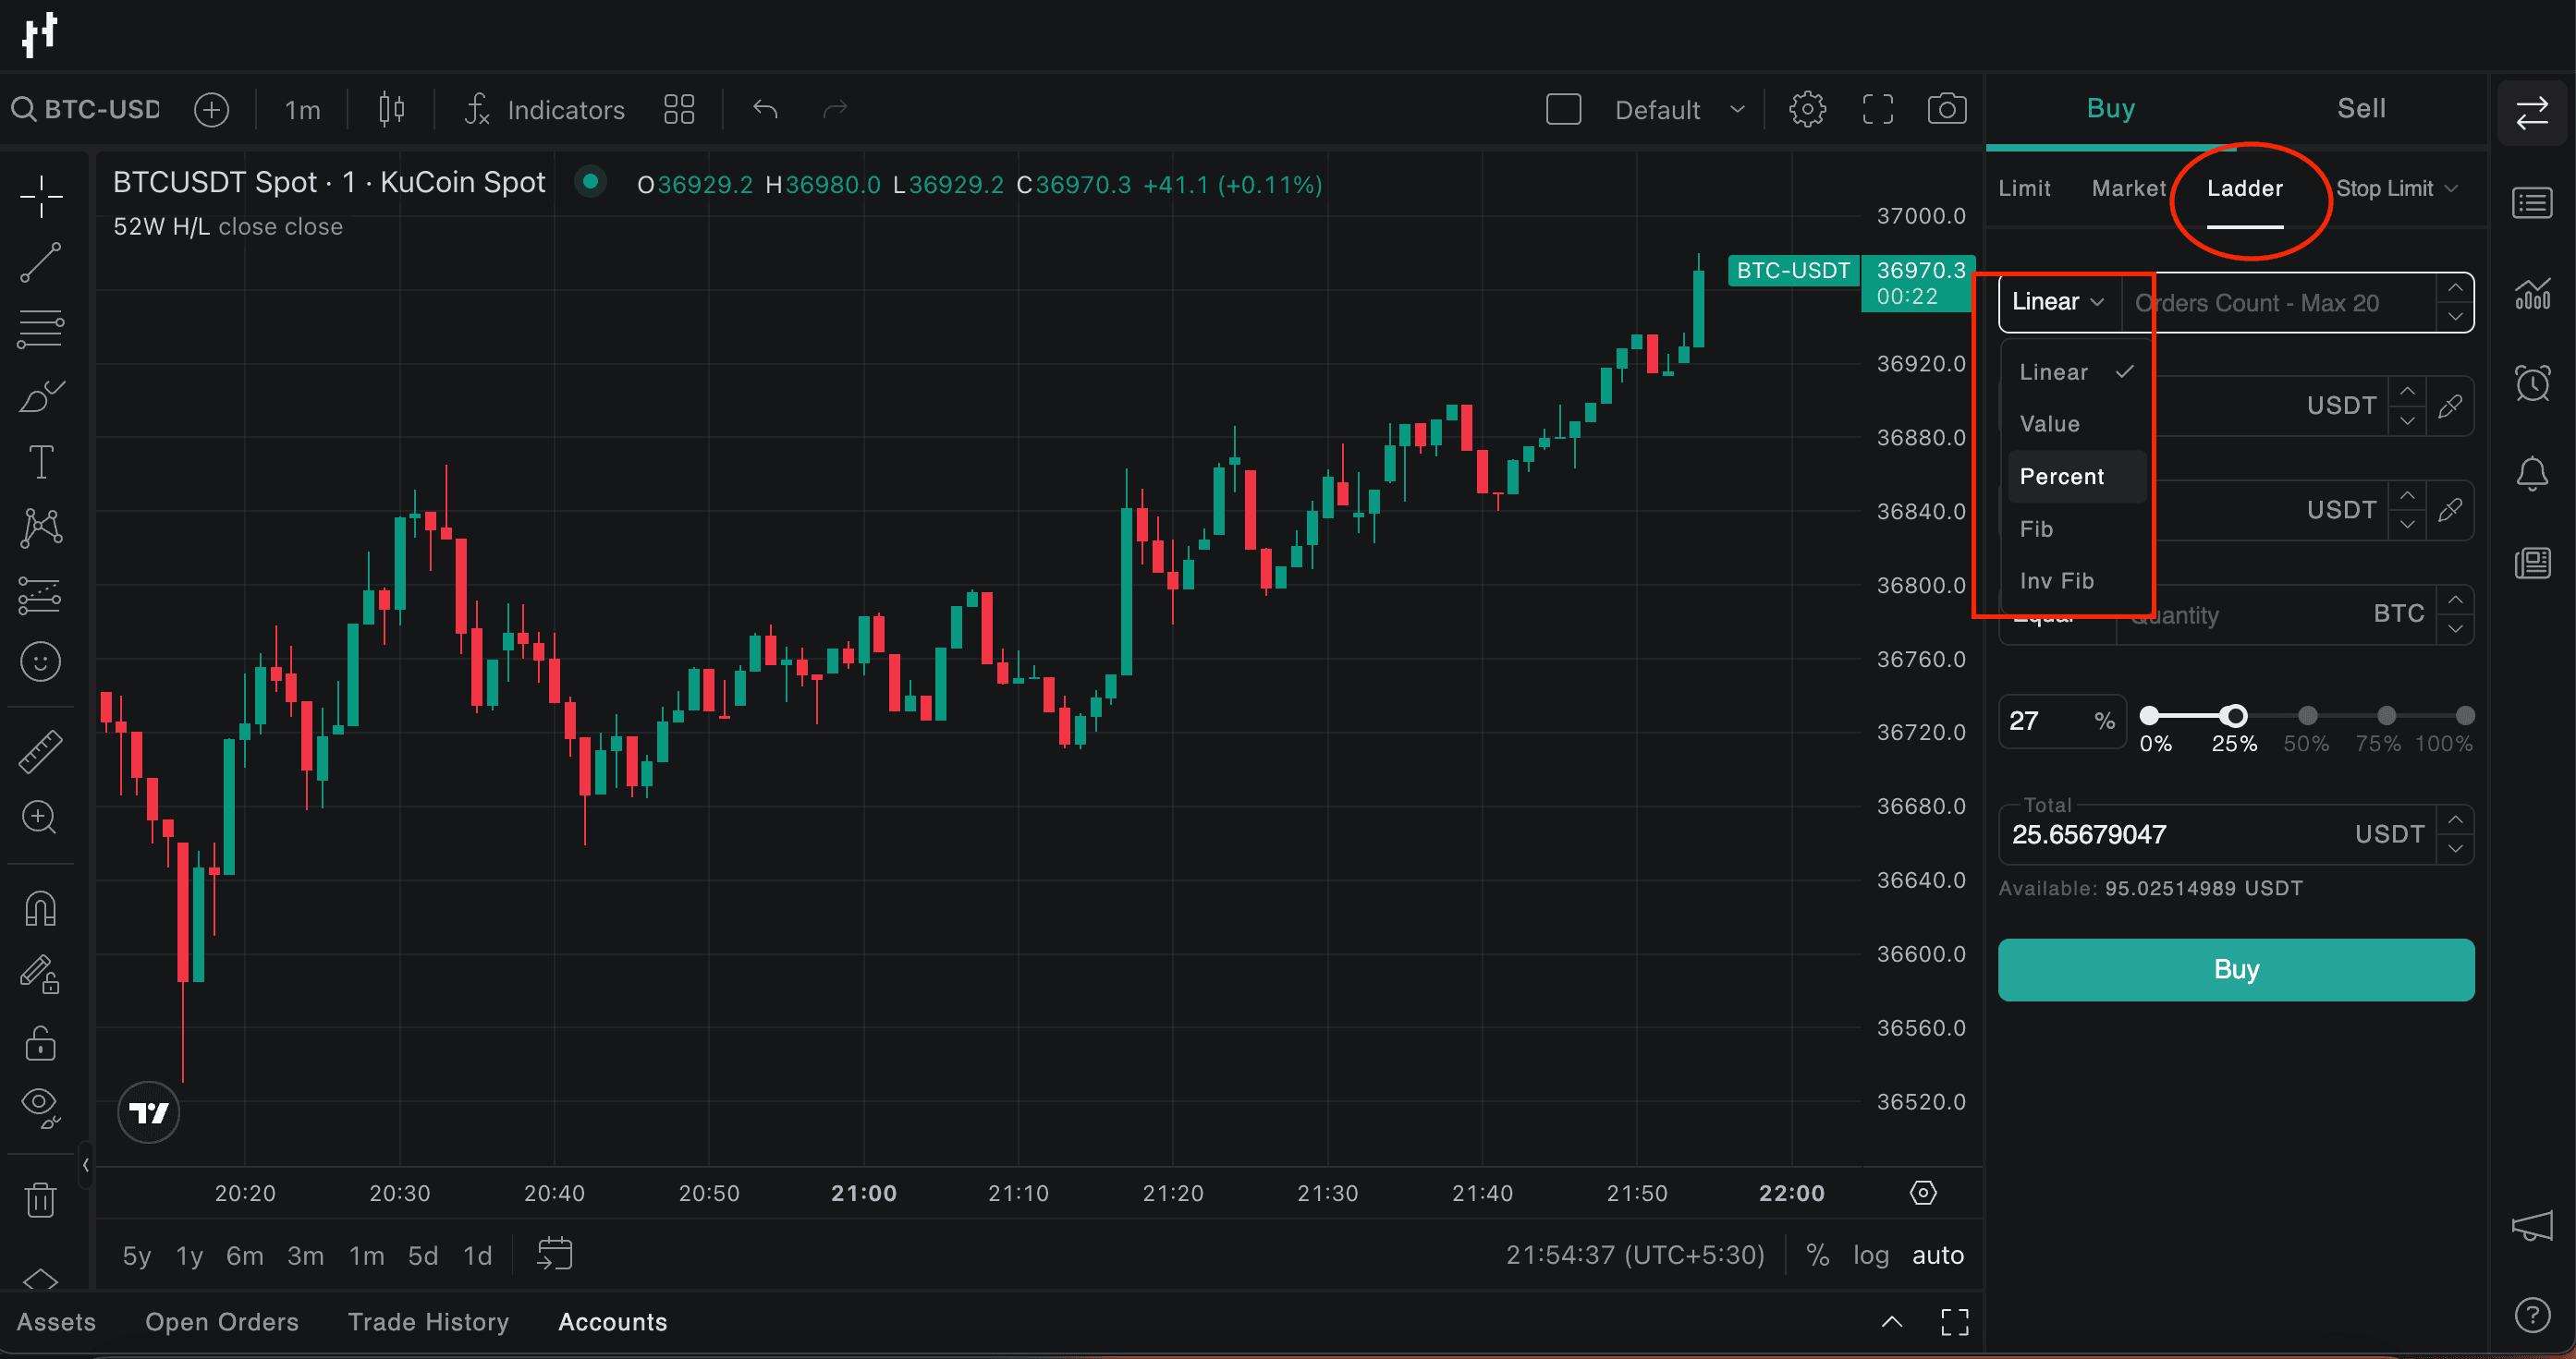
Task: Collapse the Linear distribution dropdown
Action: 2059,302
